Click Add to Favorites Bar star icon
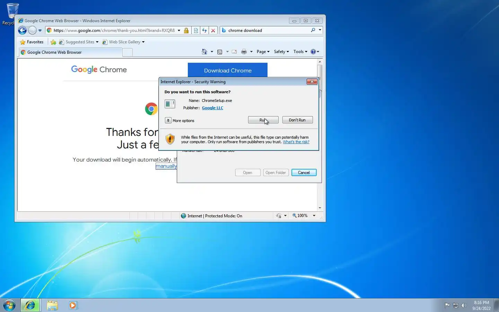This screenshot has height=312, width=499. [53, 42]
